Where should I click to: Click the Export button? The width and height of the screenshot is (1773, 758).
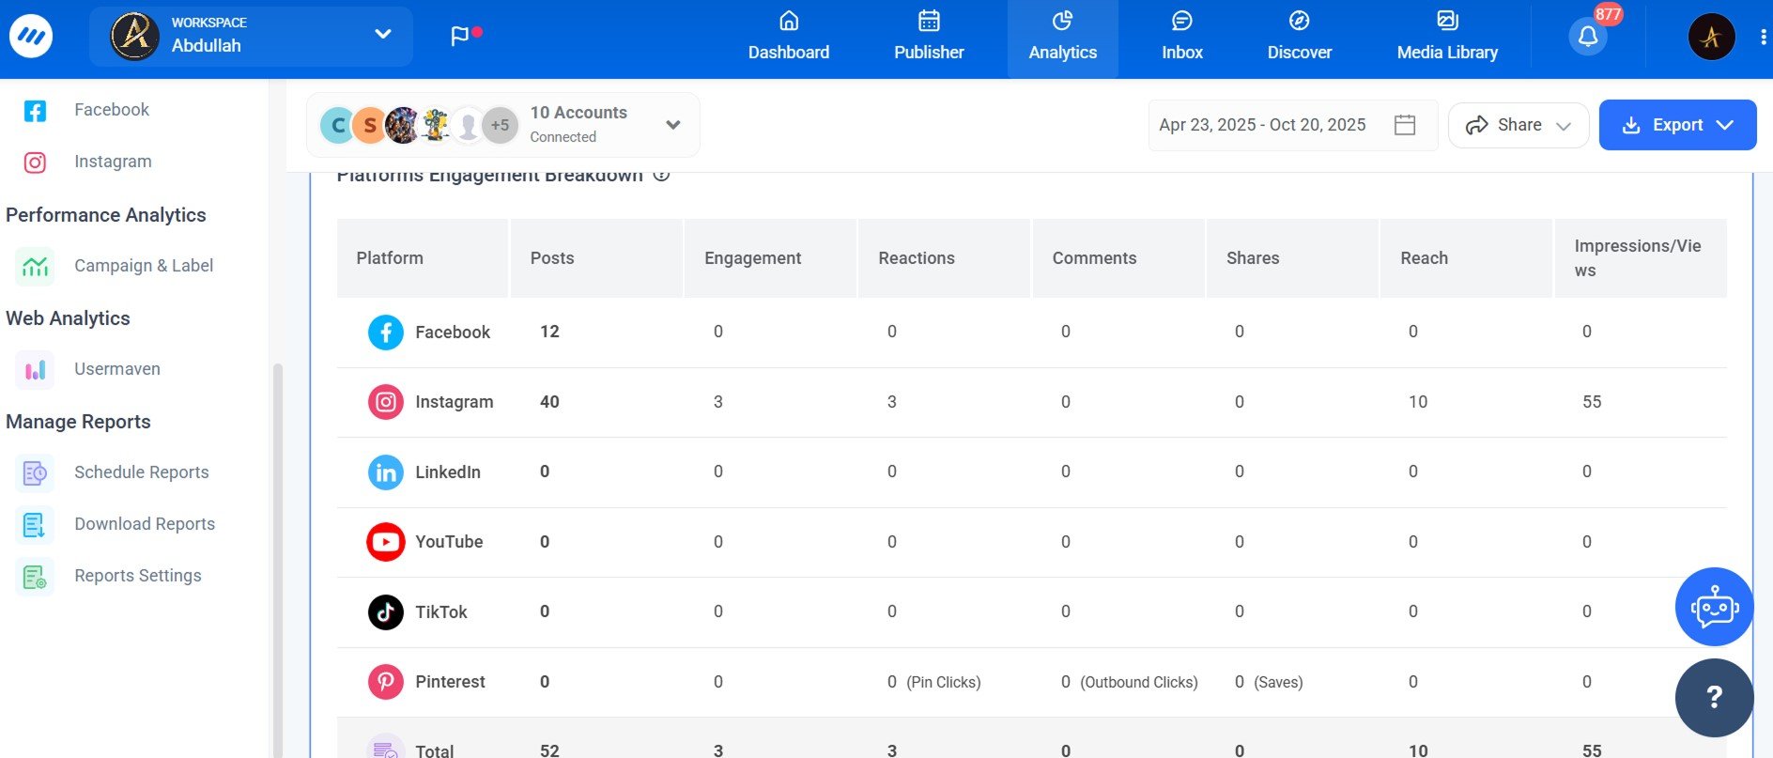[x=1676, y=125]
